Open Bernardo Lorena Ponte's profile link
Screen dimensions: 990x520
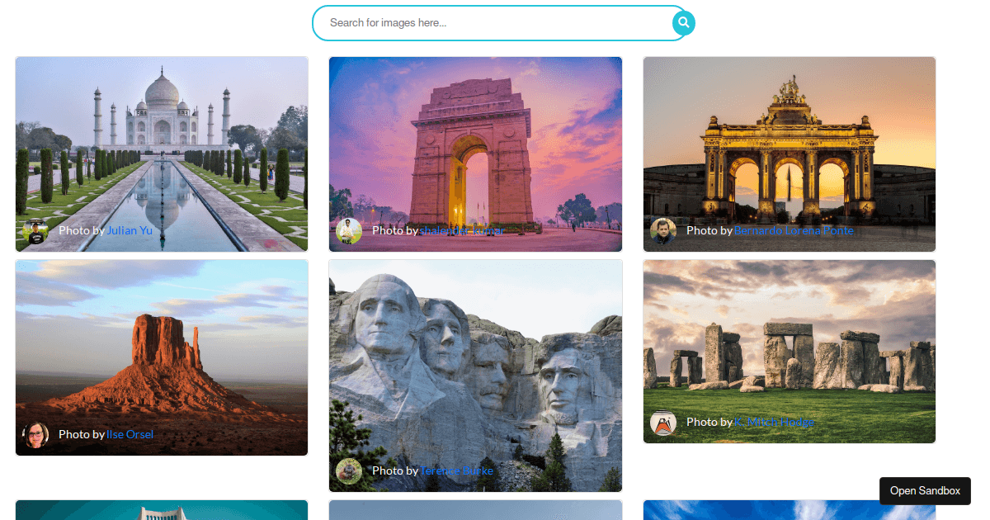tap(794, 230)
